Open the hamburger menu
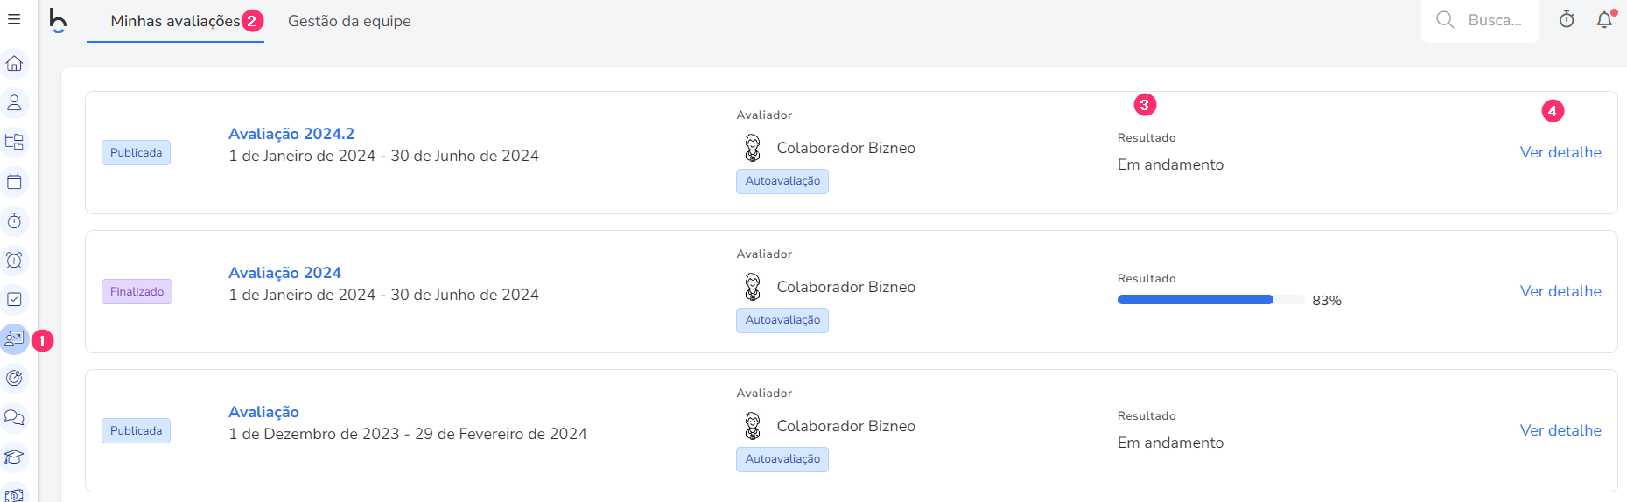Image resolution: width=1627 pixels, height=502 pixels. (14, 19)
